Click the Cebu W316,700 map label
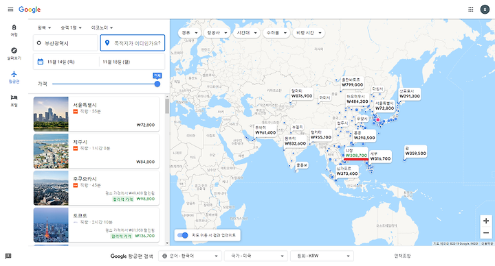This screenshot has height=266, width=495. tap(380, 156)
